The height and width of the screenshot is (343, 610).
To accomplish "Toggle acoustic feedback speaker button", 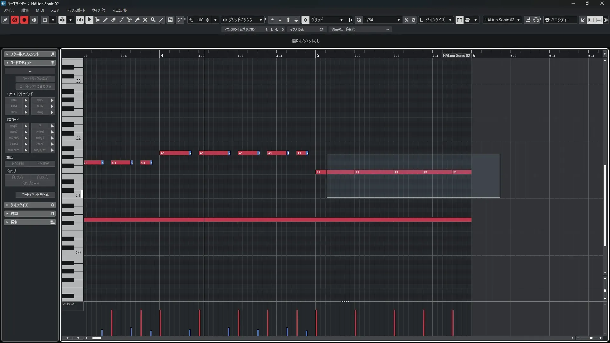I will coord(80,20).
